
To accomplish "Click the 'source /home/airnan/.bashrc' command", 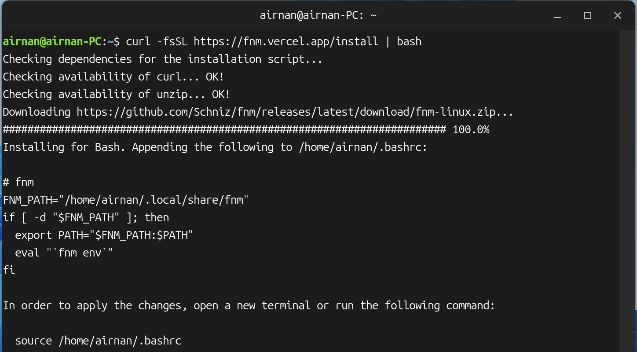I will [x=98, y=341].
